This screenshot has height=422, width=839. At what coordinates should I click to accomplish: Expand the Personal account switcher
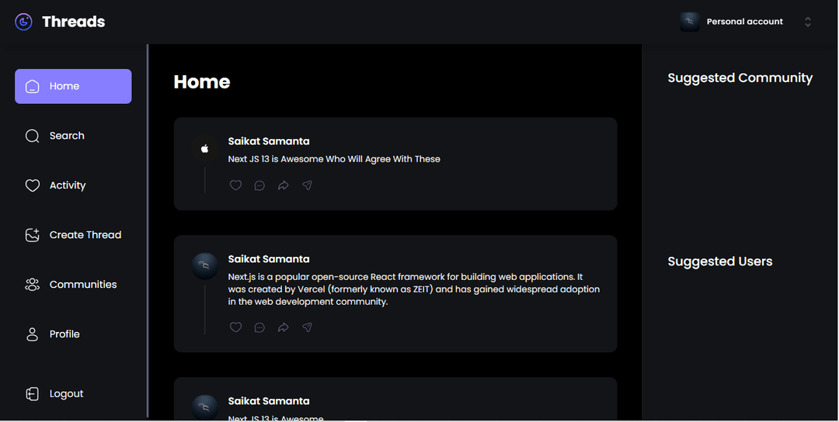tap(807, 22)
